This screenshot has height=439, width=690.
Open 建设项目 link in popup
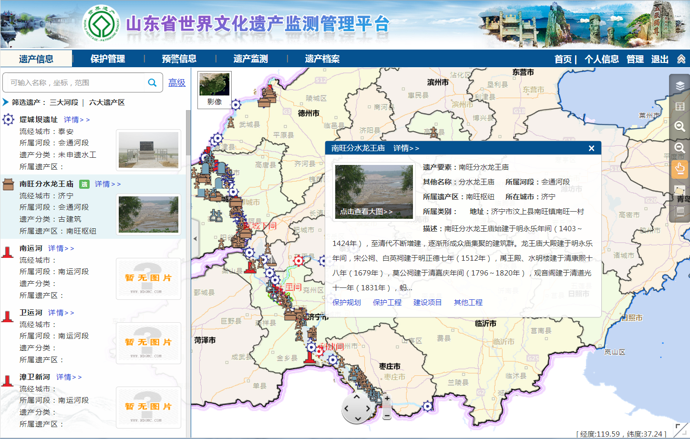pos(428,303)
